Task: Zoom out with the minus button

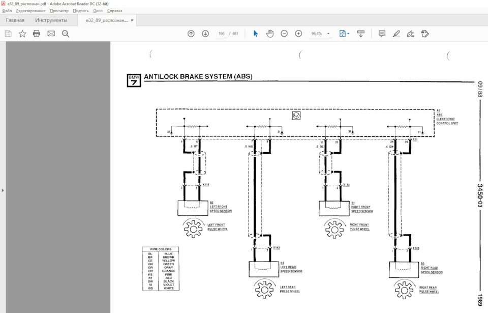Action: (284, 34)
